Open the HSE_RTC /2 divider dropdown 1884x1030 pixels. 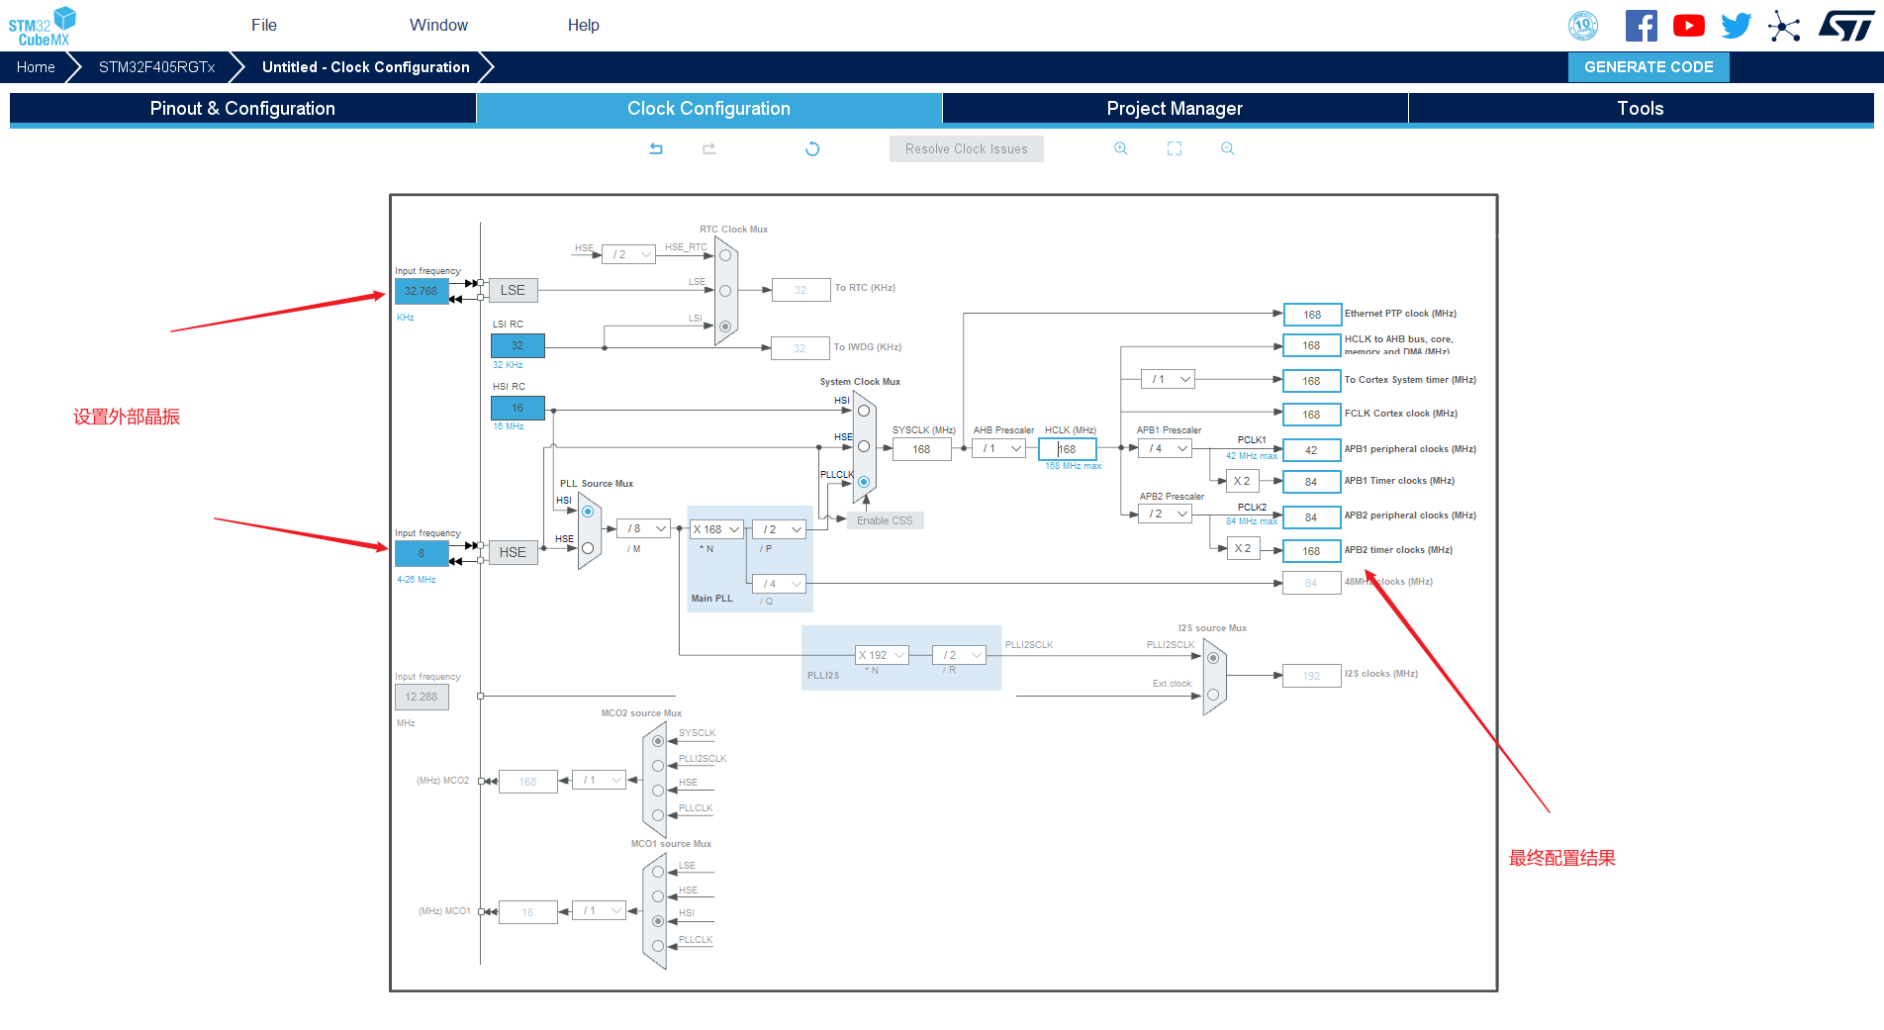[628, 254]
